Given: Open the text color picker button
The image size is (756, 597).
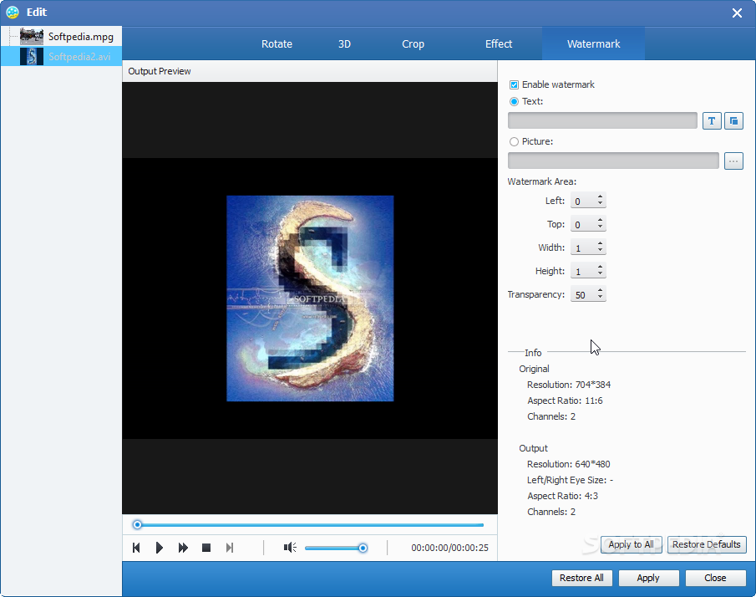Looking at the screenshot, I should 733,120.
